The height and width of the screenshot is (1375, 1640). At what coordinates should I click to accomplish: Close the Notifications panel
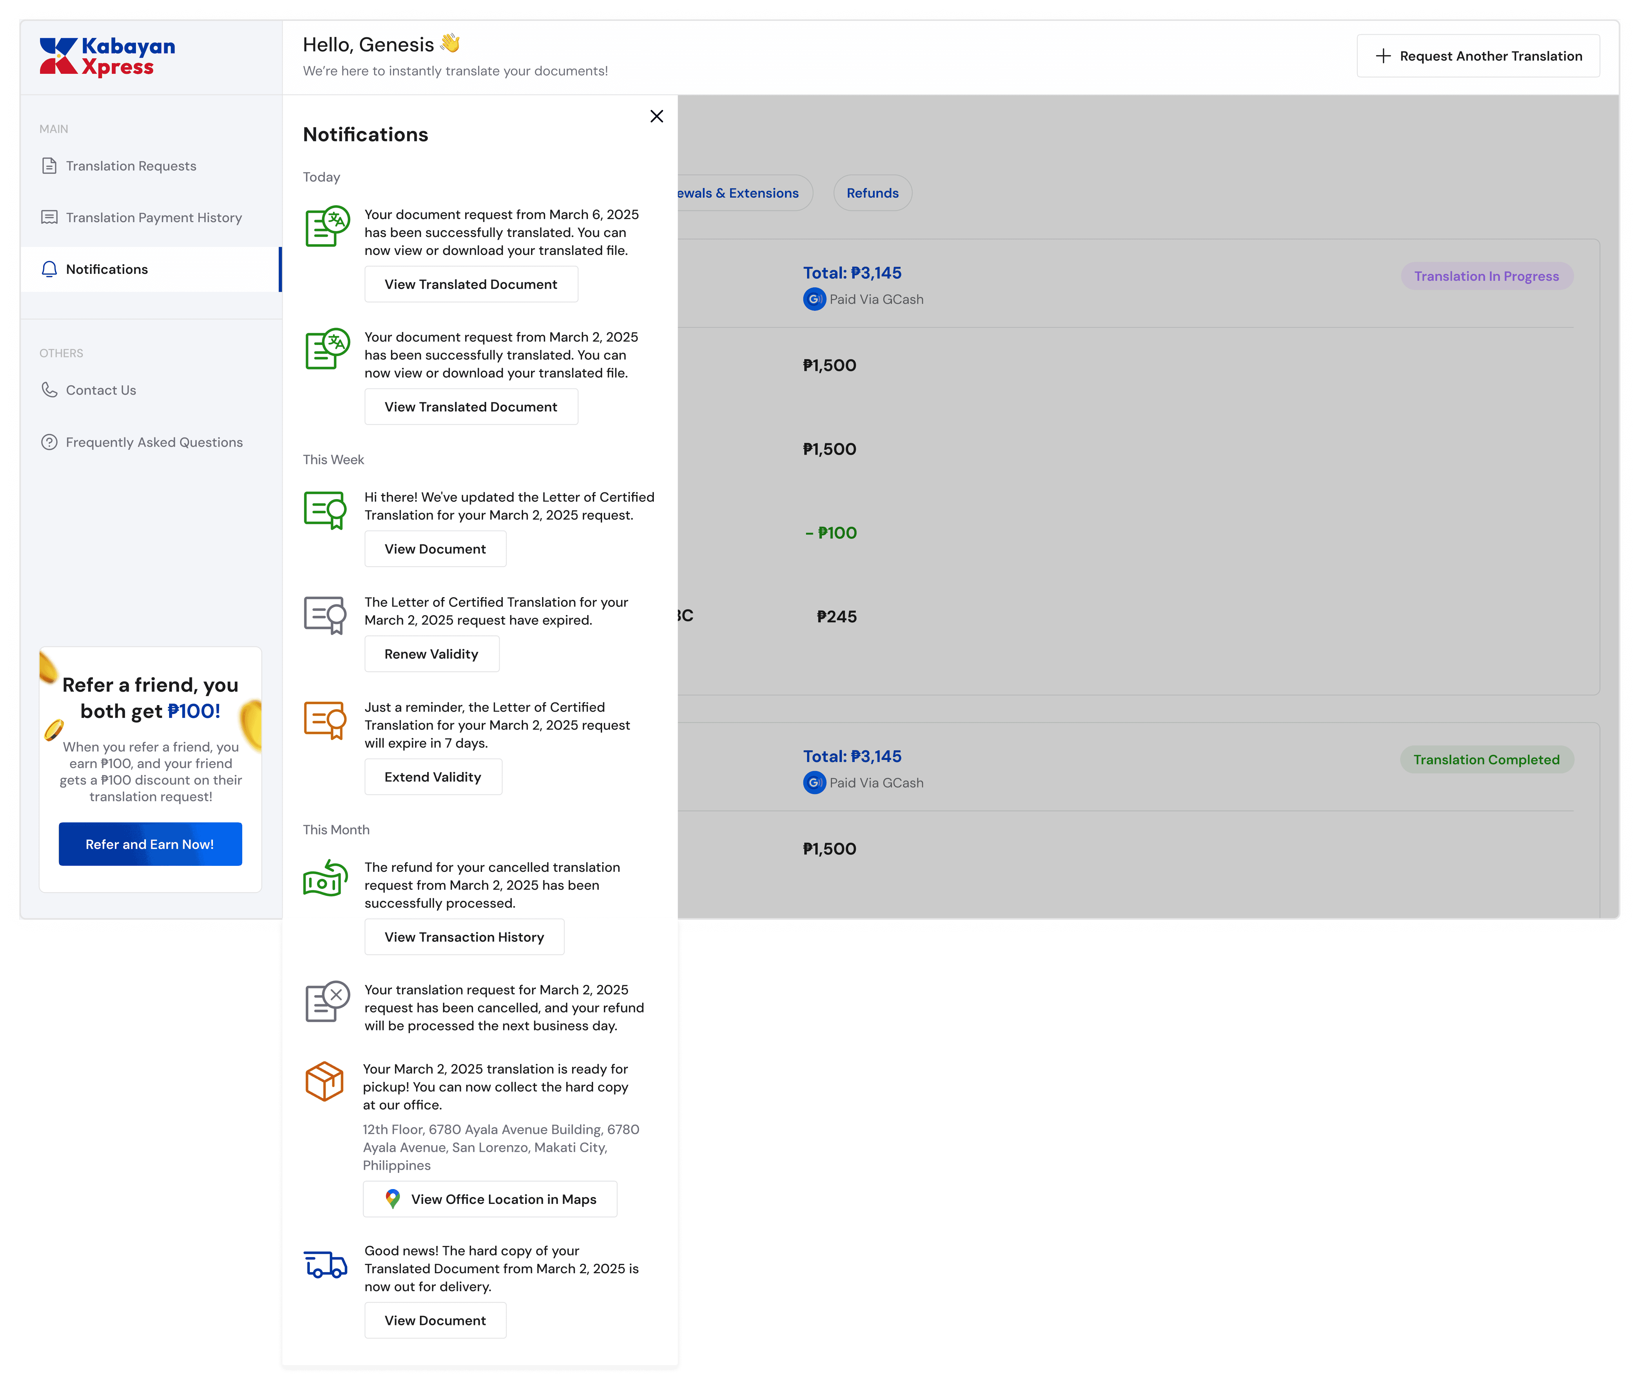click(656, 116)
